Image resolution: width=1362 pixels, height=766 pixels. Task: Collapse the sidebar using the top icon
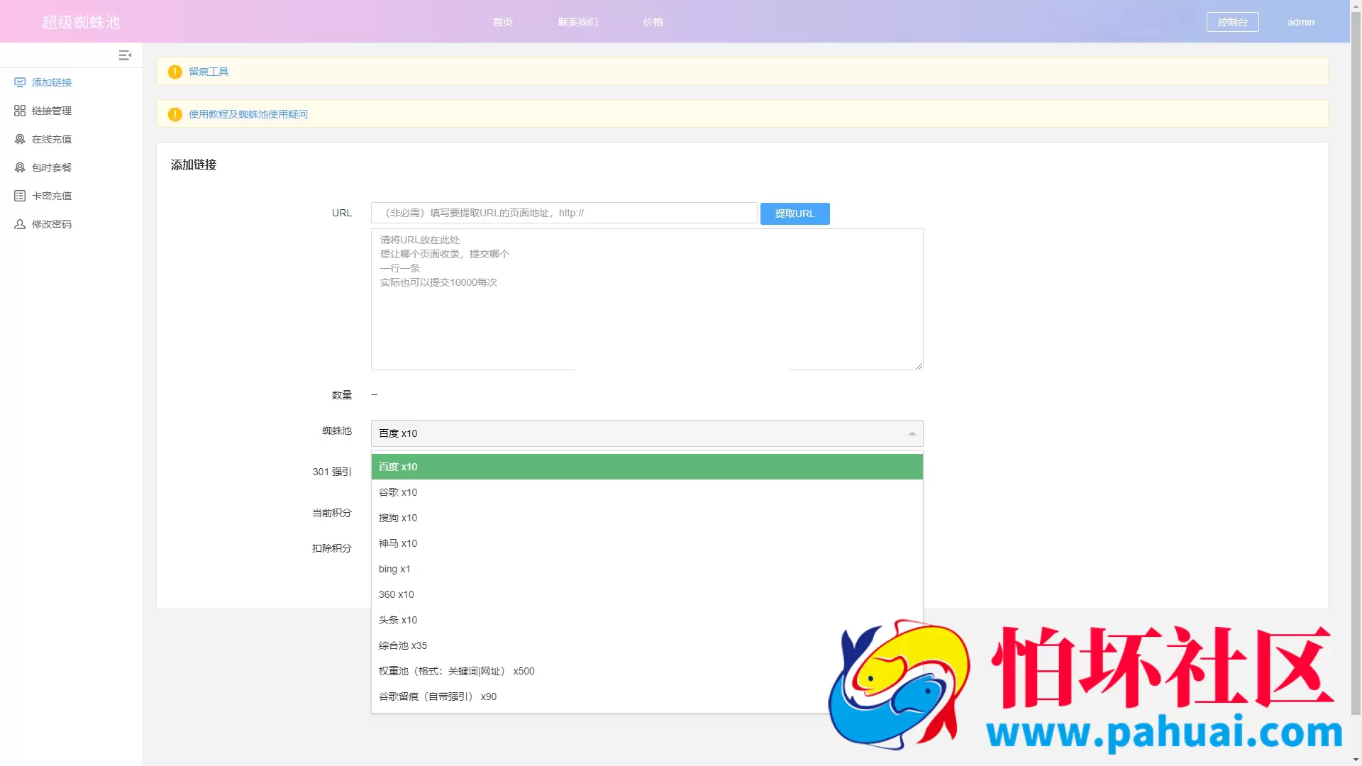(126, 55)
